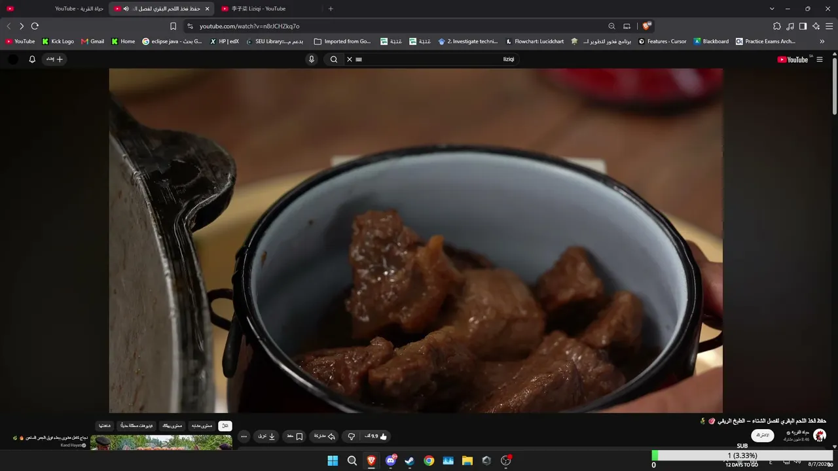
Task: Open the media control music note icon
Action: [x=790, y=26]
